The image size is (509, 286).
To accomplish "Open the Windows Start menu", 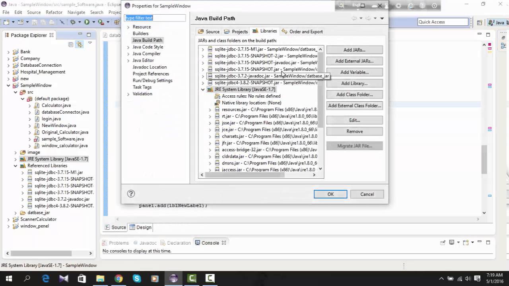I will pyautogui.click(x=9, y=278).
